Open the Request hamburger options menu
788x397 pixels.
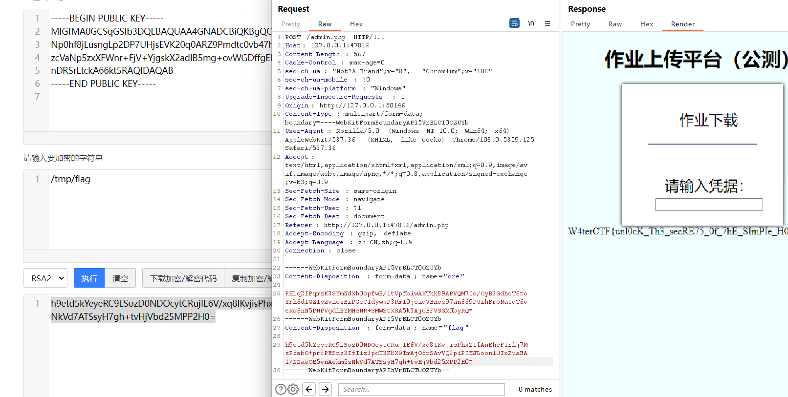(547, 23)
